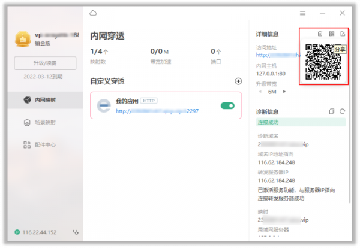
Task: Toggle off the 我的应用 mapping switch
Action: [x=227, y=105]
